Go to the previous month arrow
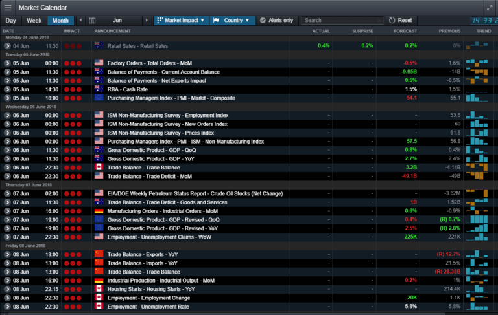Screen dimensions: 498x315 click(x=80, y=20)
